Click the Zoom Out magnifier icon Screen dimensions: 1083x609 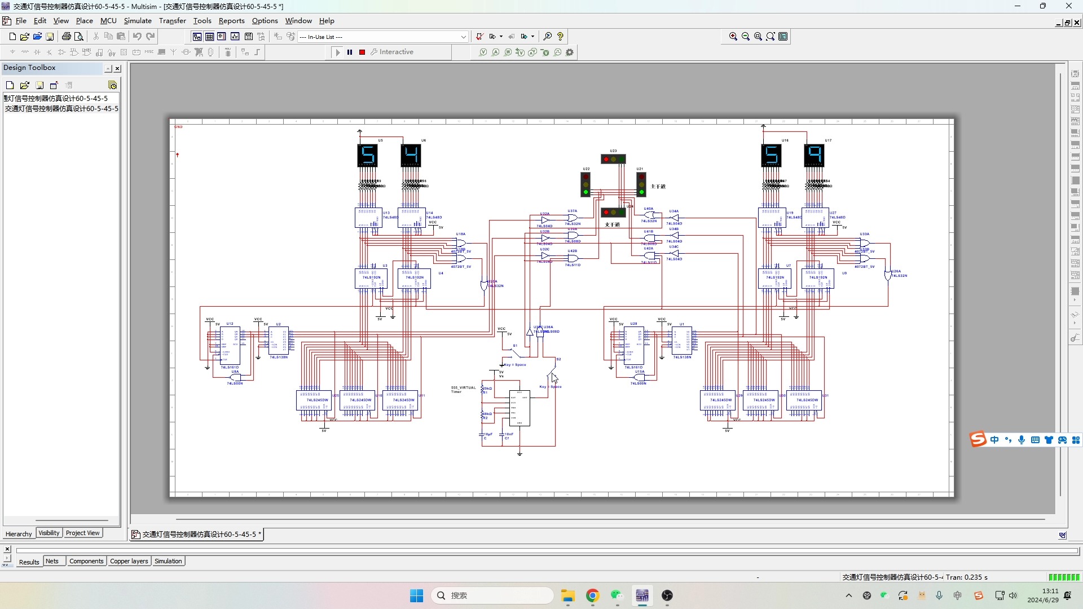(x=745, y=37)
